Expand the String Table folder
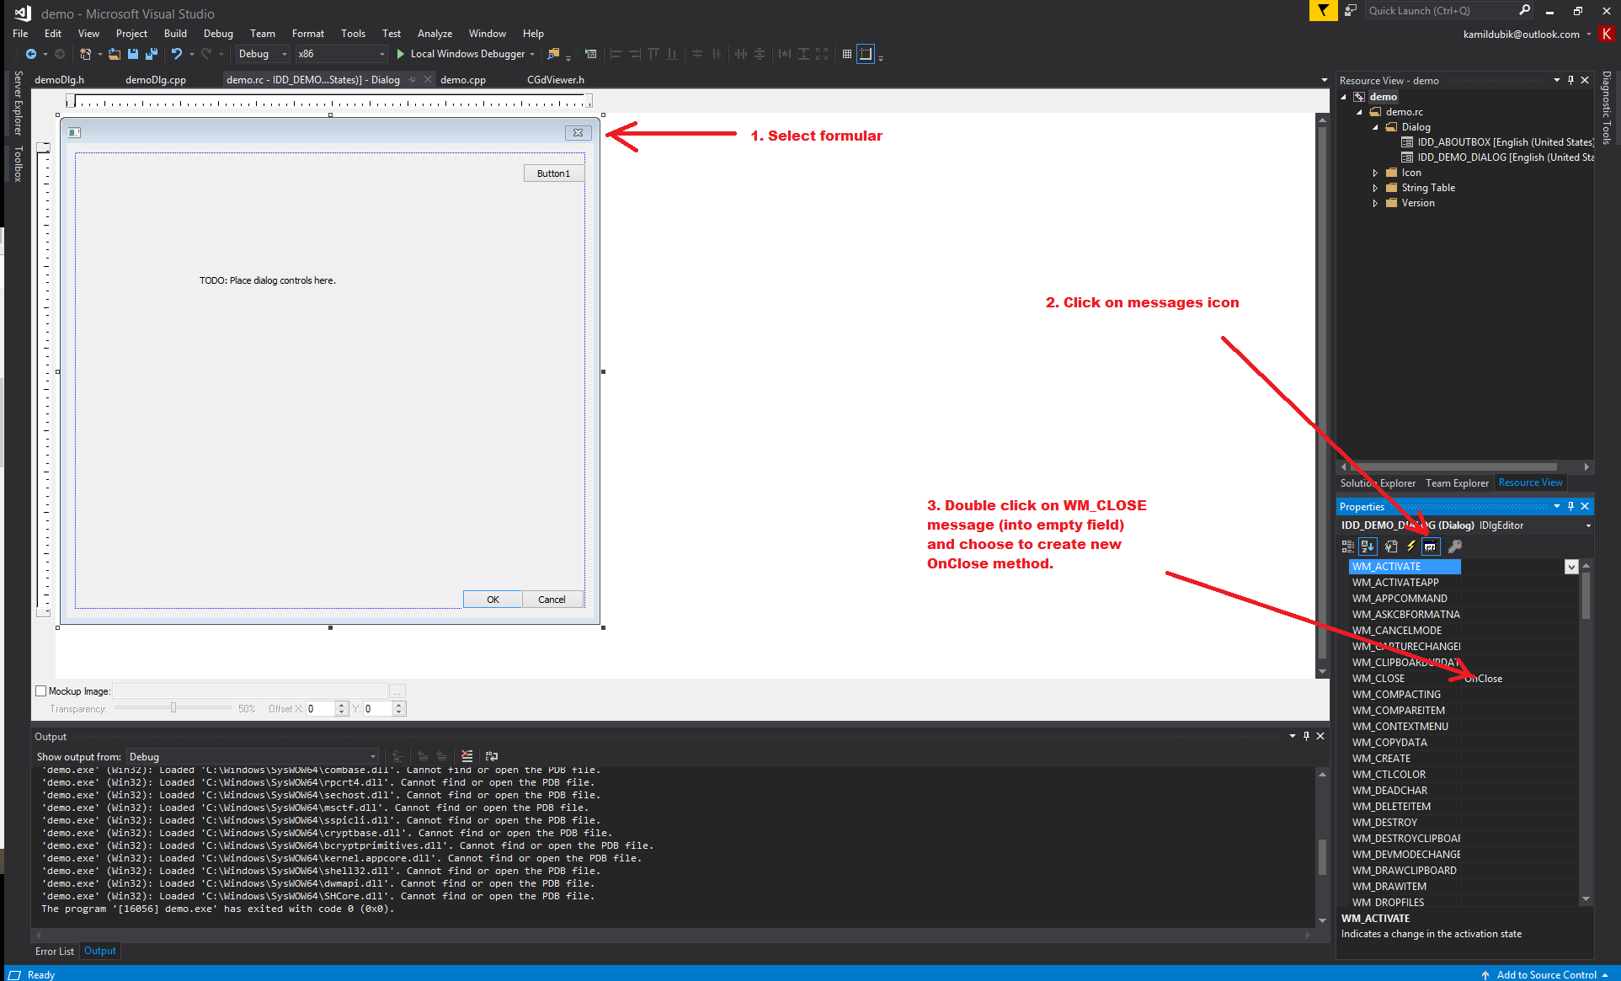Viewport: 1621px width, 981px height. pyautogui.click(x=1376, y=188)
